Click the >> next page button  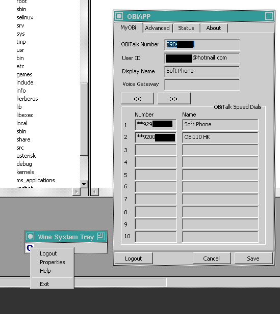point(174,99)
